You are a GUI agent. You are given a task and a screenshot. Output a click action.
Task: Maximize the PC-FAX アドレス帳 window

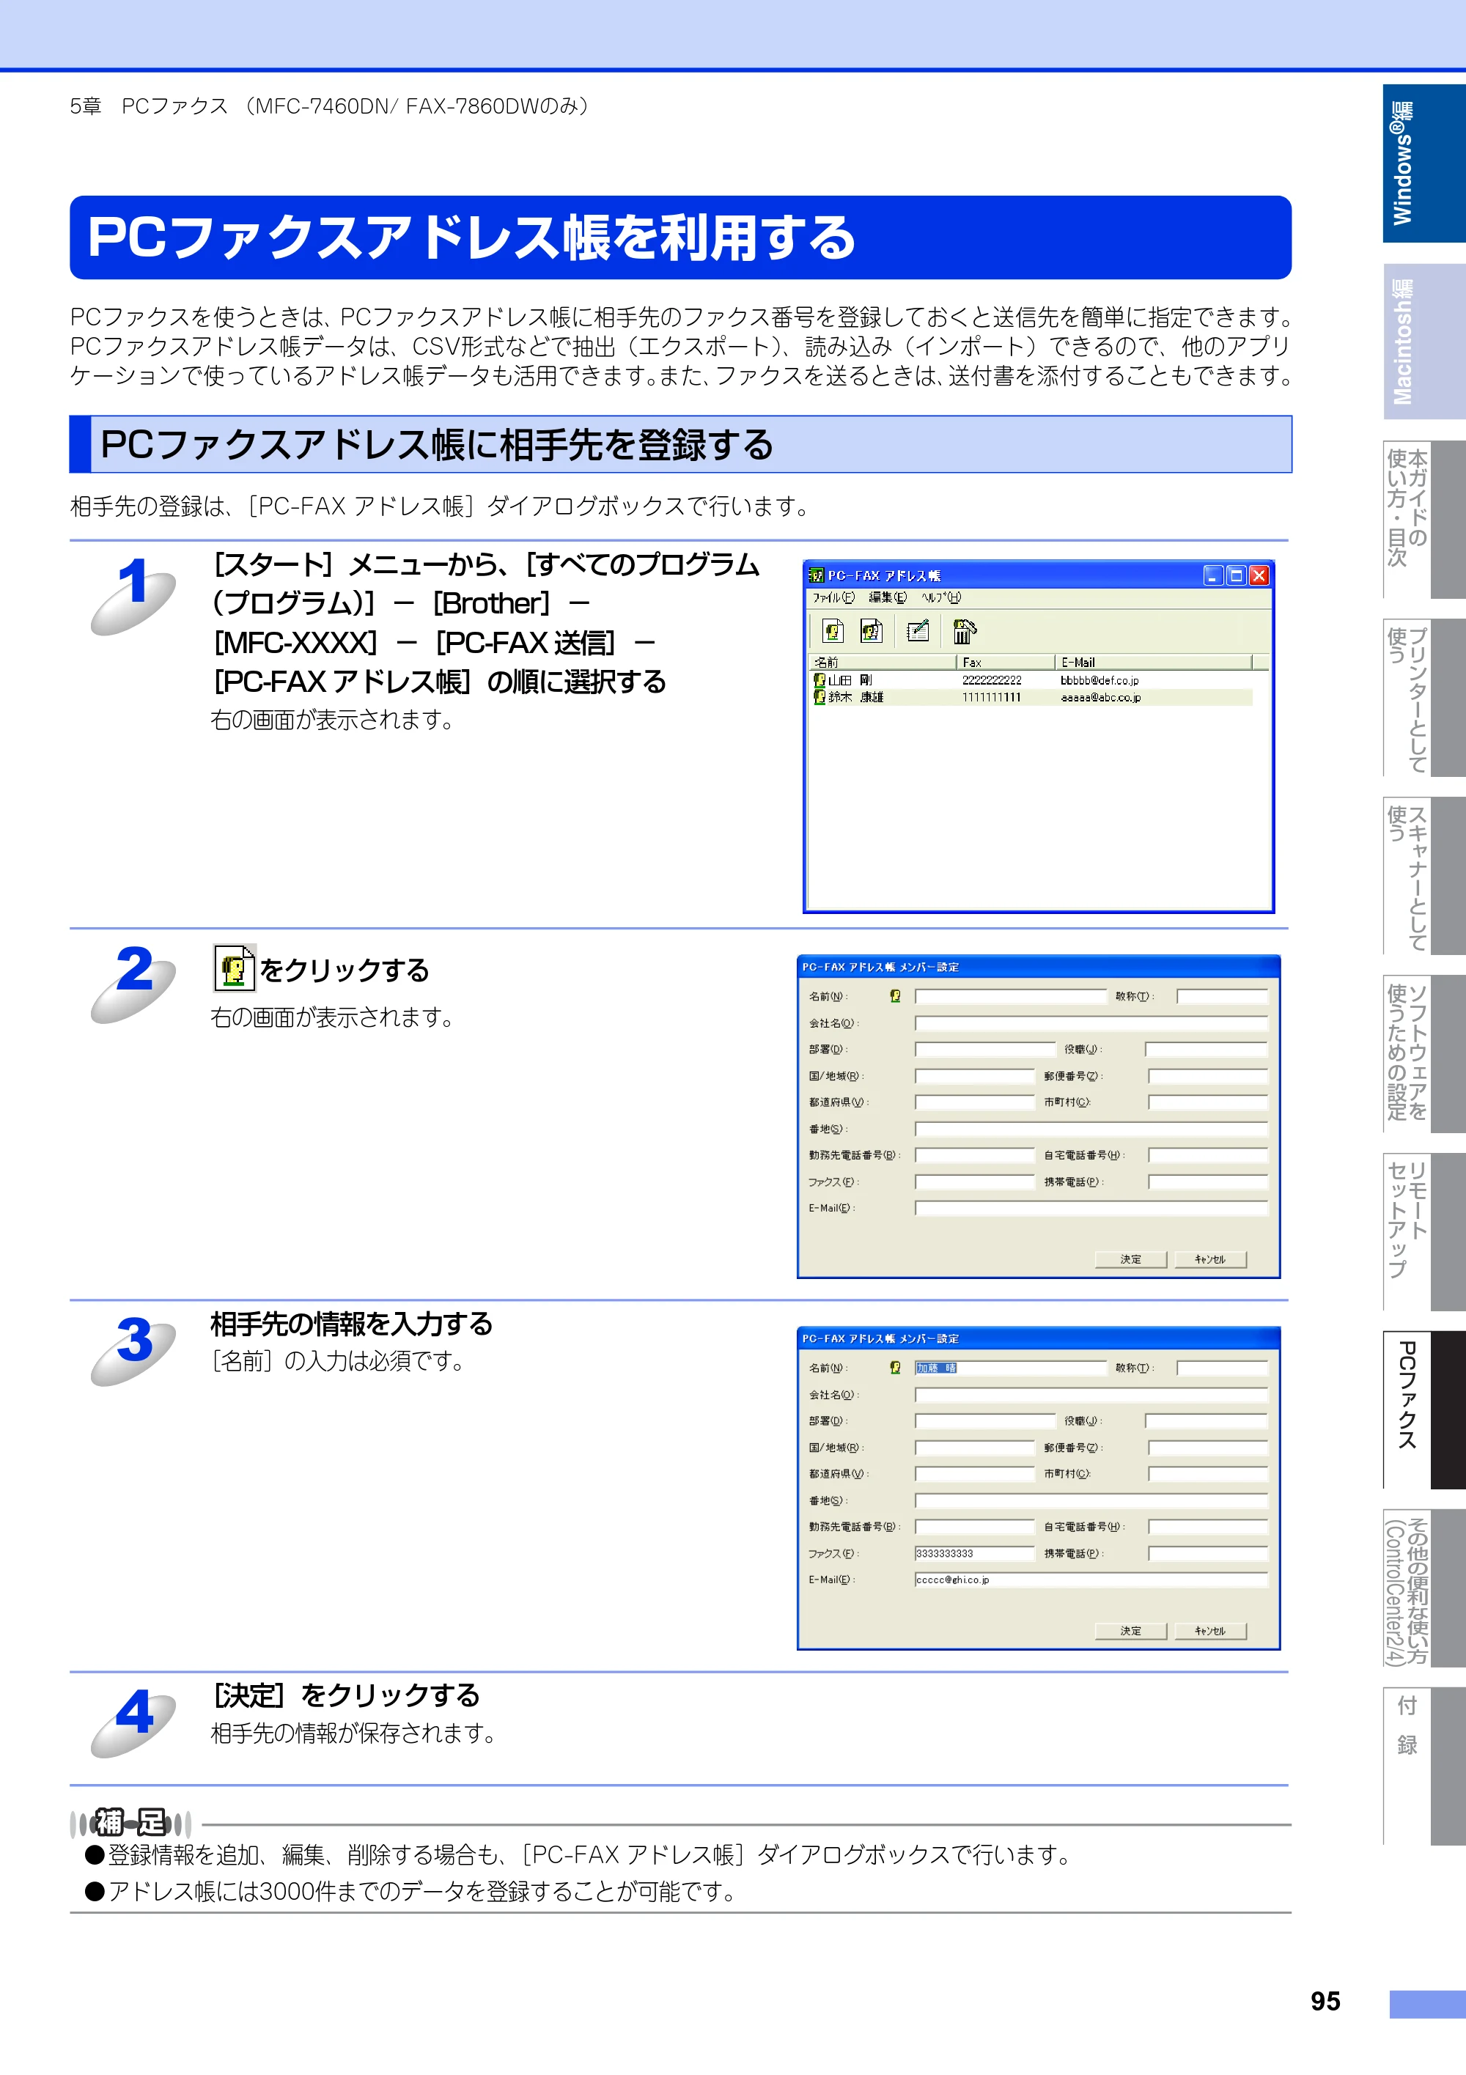pos(1236,575)
